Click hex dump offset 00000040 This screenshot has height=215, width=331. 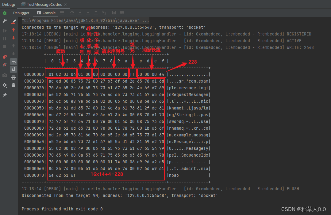(x=34, y=102)
